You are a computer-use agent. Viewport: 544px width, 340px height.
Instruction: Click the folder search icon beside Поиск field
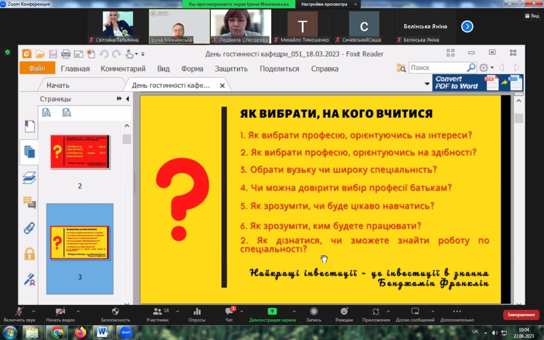pyautogui.click(x=401, y=68)
